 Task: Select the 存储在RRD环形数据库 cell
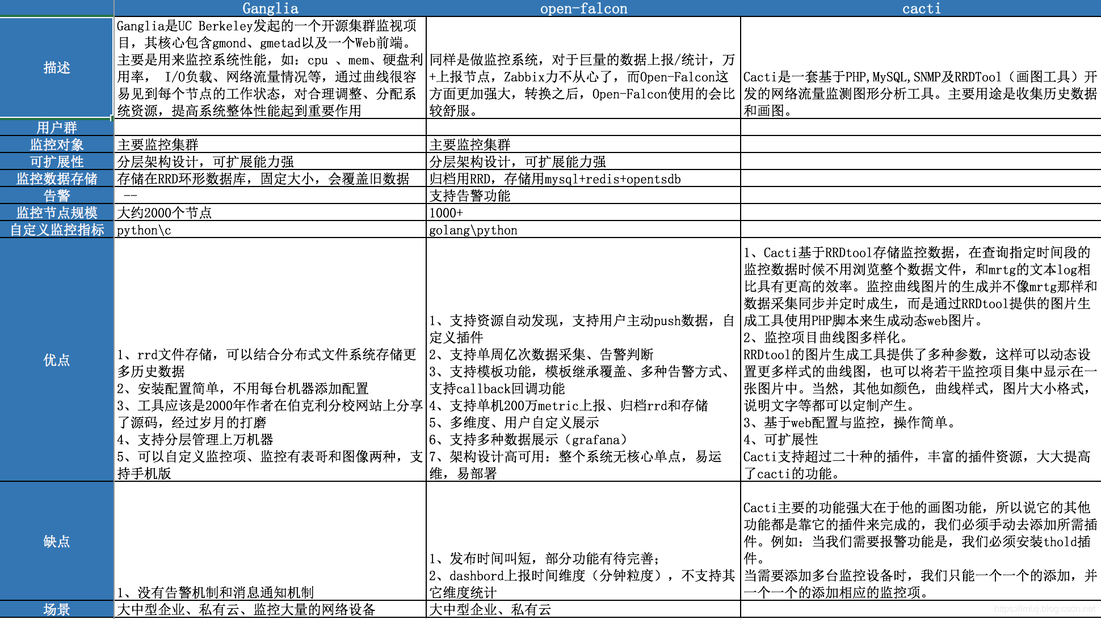(270, 179)
